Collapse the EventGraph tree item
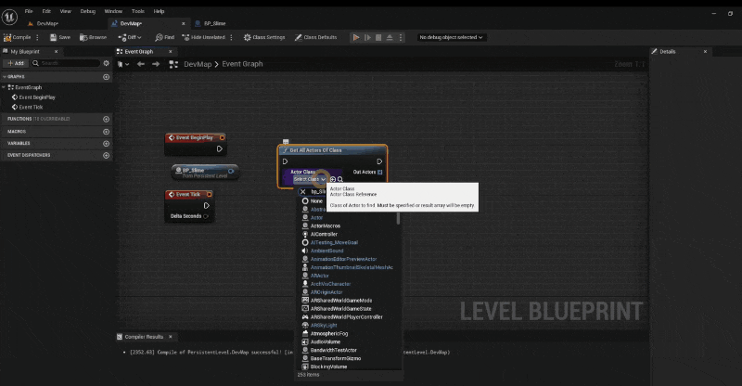 [x=4, y=87]
